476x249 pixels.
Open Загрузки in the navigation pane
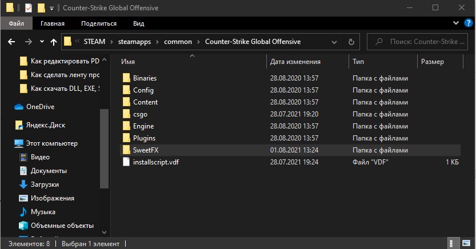tap(39, 184)
